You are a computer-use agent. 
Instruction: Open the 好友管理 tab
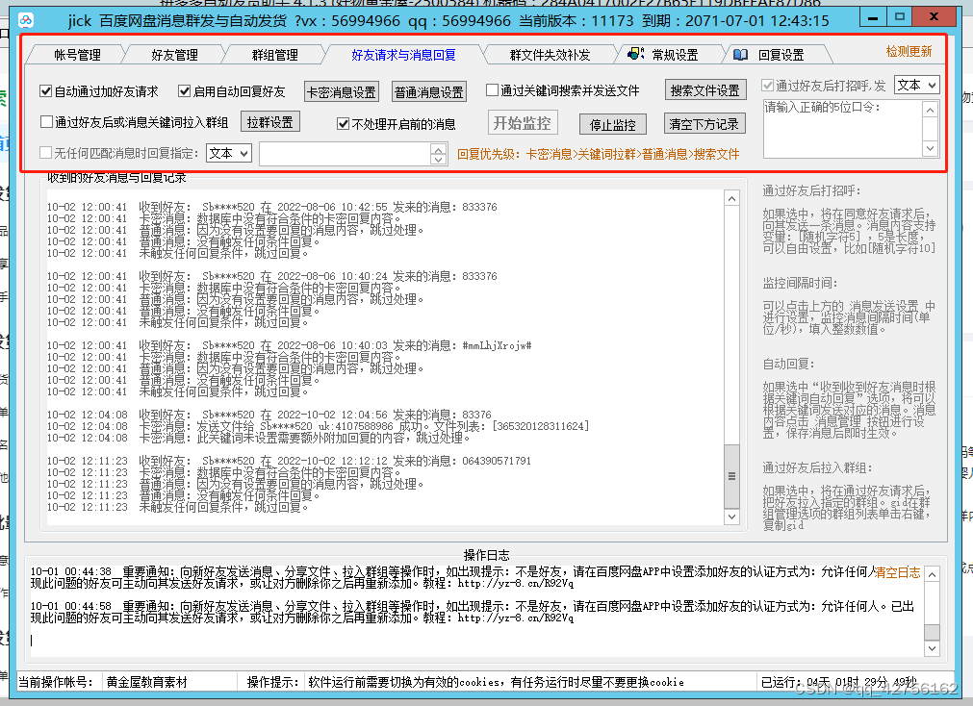(174, 55)
